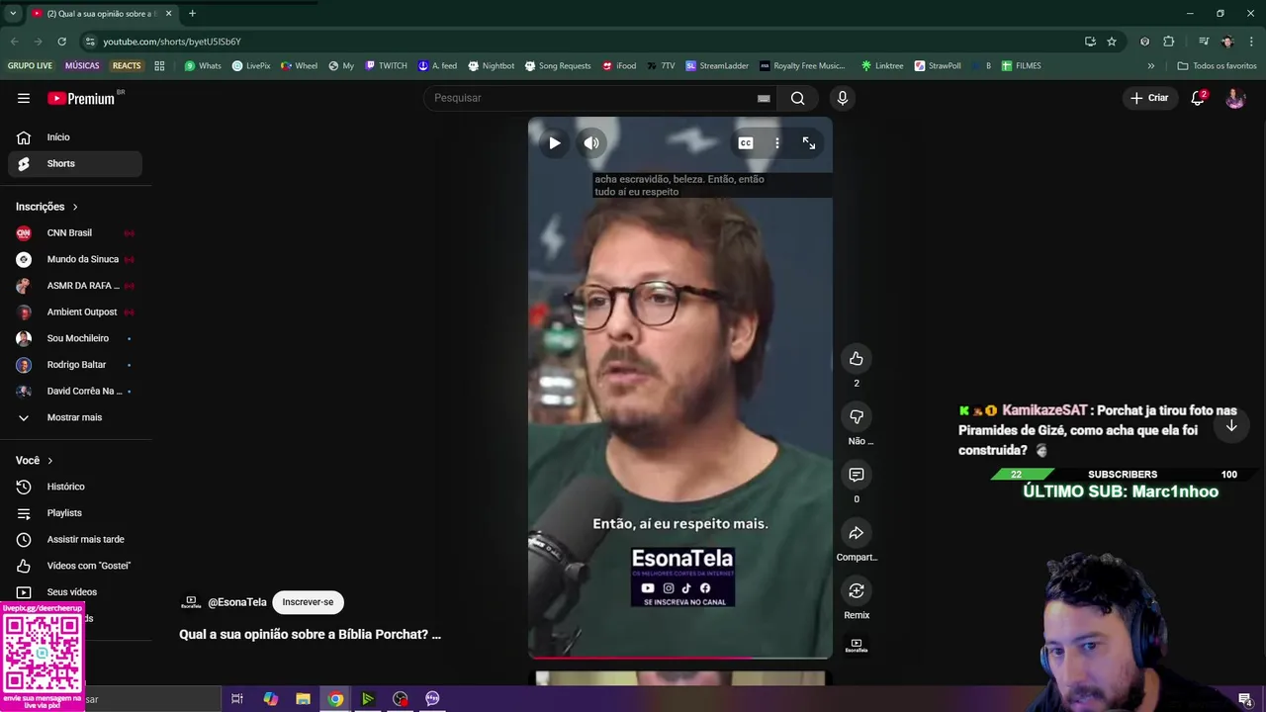The image size is (1266, 712).
Task: Open the Song Requests bookmark
Action: coord(557,65)
